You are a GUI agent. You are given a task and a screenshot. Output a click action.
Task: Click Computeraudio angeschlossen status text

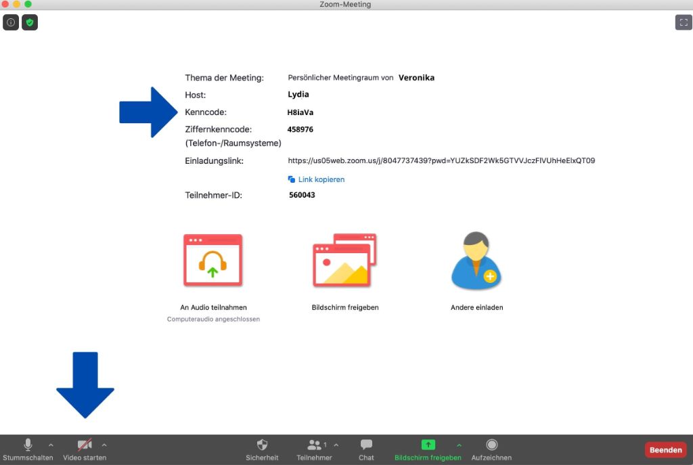pyautogui.click(x=213, y=319)
